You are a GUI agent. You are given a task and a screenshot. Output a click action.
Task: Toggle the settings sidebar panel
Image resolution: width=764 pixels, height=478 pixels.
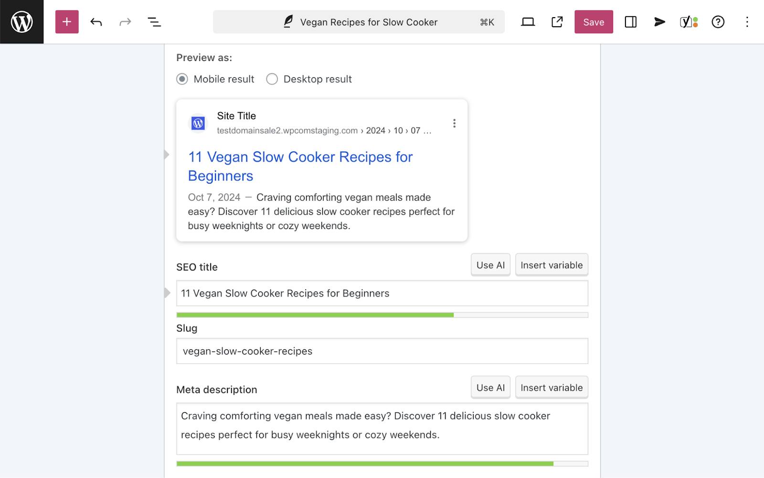click(x=630, y=21)
